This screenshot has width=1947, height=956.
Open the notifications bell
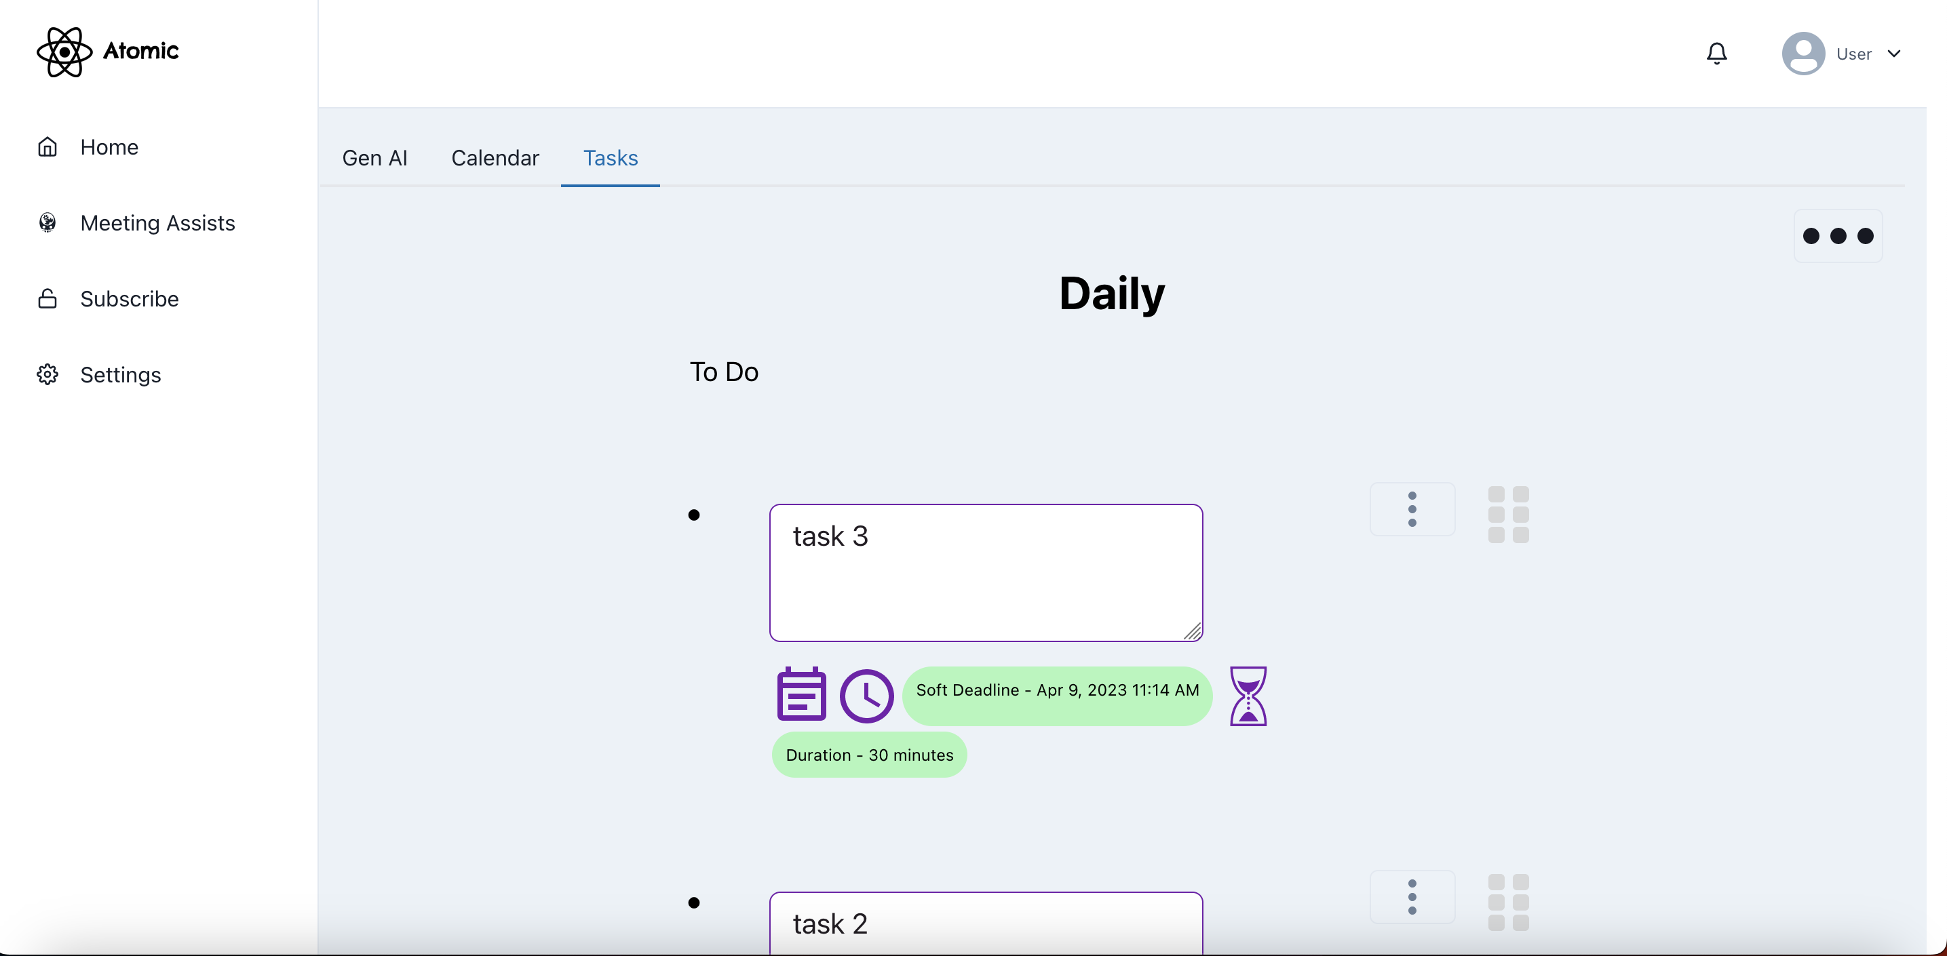point(1716,54)
